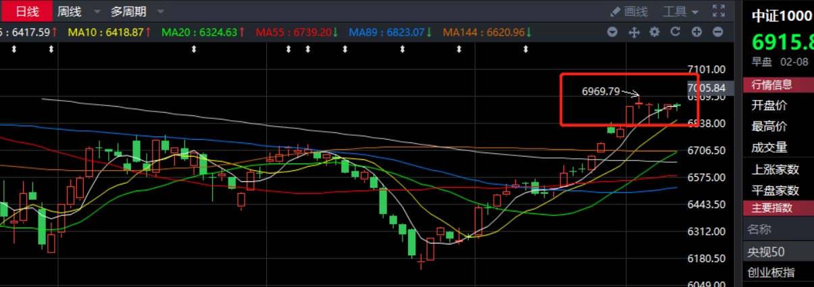
Task: Click the 7101.00 price axis label
Action: [707, 70]
